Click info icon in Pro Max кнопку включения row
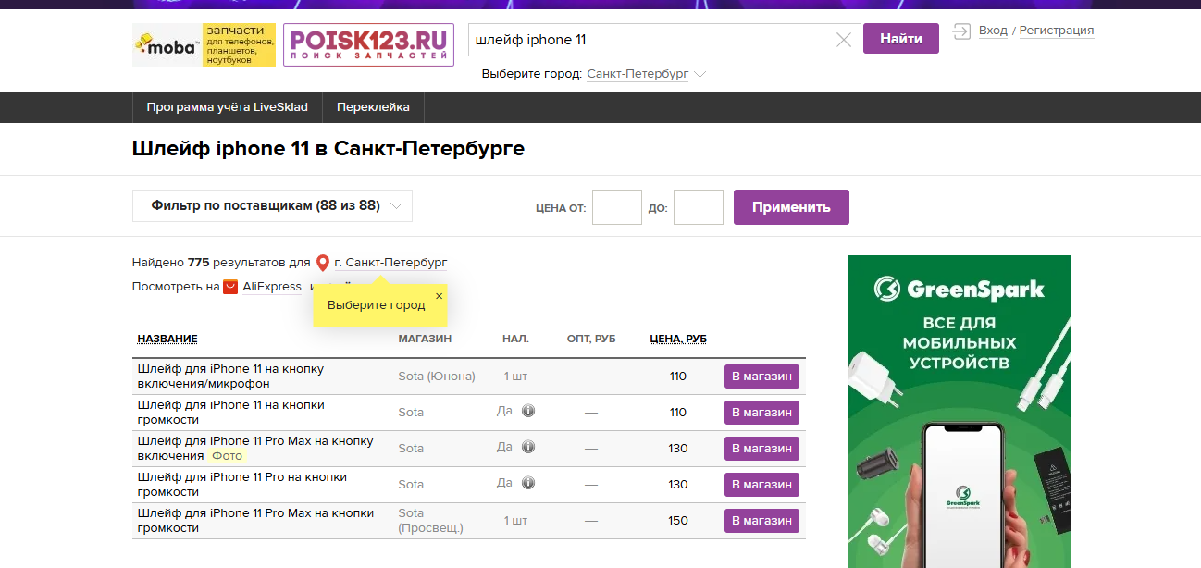Image resolution: width=1201 pixels, height=568 pixels. 528,447
